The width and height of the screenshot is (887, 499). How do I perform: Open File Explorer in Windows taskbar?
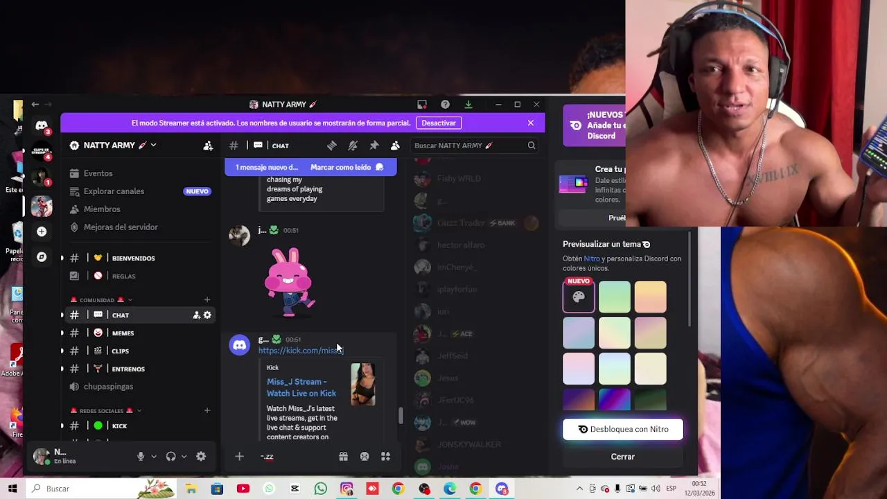coord(191,489)
